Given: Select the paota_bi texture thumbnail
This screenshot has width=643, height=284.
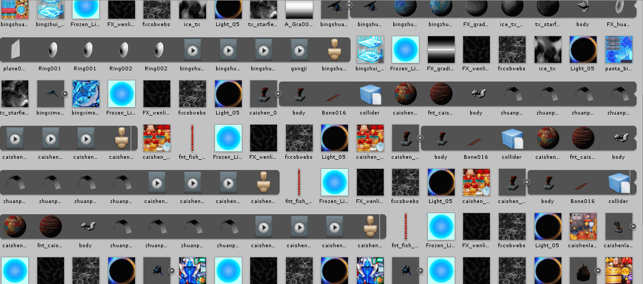Looking at the screenshot, I should [x=618, y=50].
